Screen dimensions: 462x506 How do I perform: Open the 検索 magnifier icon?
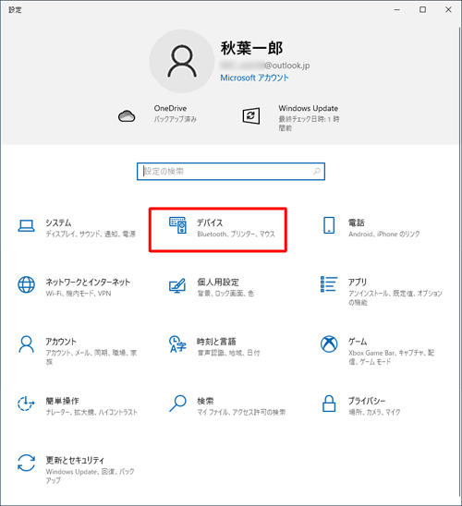click(177, 404)
